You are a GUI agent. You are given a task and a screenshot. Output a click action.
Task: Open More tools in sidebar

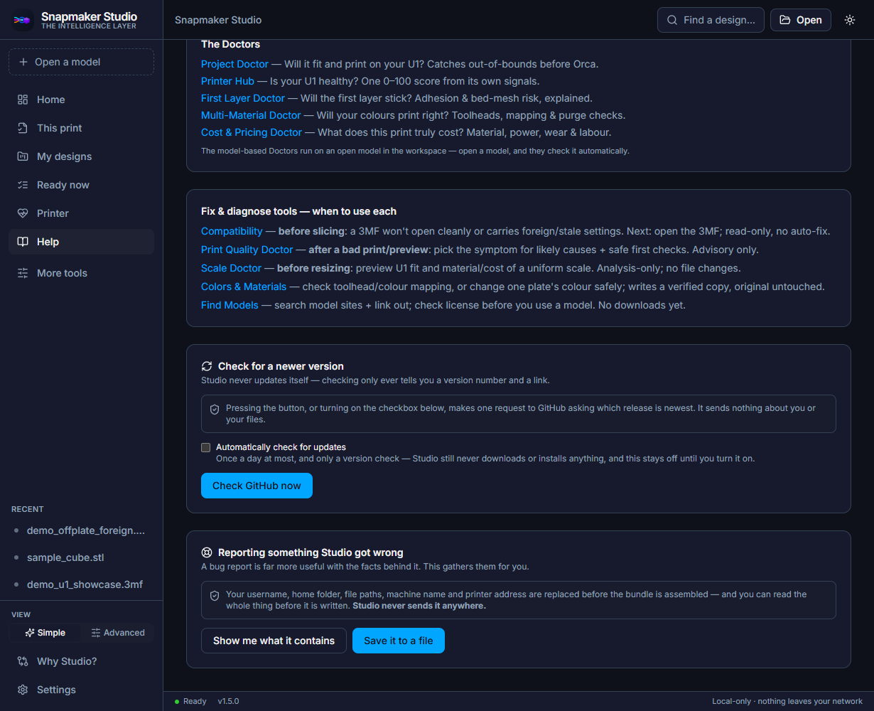[x=81, y=273]
